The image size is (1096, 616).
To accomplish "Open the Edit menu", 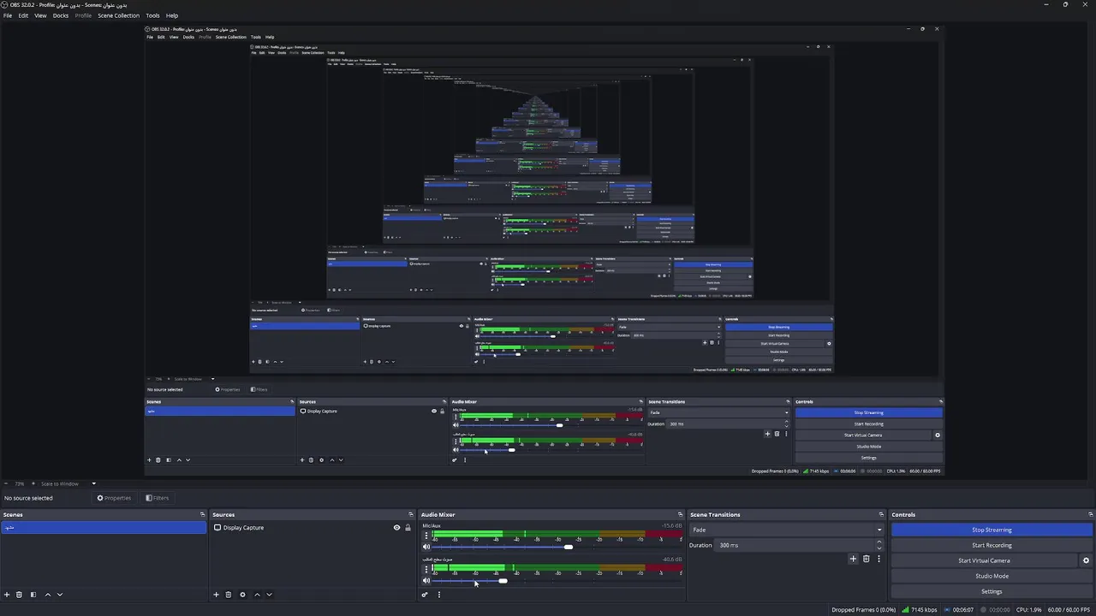I will click(23, 15).
